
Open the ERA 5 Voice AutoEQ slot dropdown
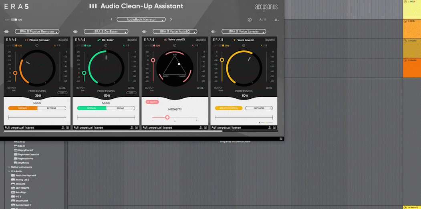(x=175, y=32)
